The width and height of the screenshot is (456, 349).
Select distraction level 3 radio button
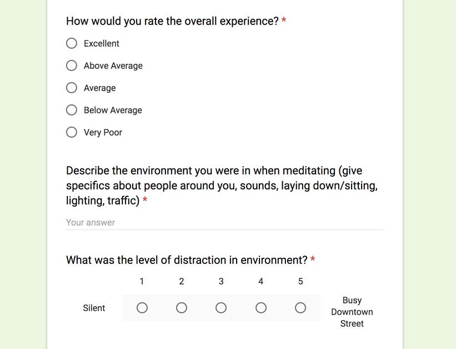pos(221,308)
